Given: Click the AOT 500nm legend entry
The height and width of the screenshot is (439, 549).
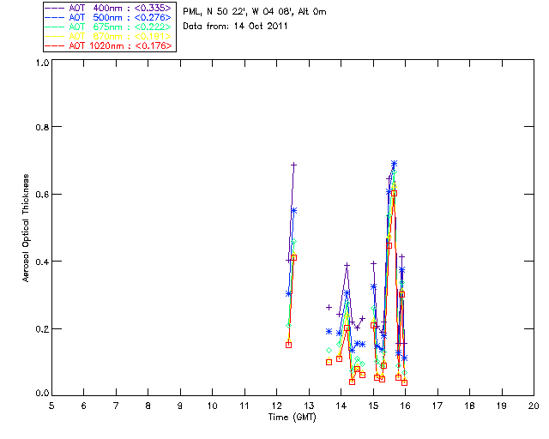Looking at the screenshot, I should pyautogui.click(x=109, y=17).
